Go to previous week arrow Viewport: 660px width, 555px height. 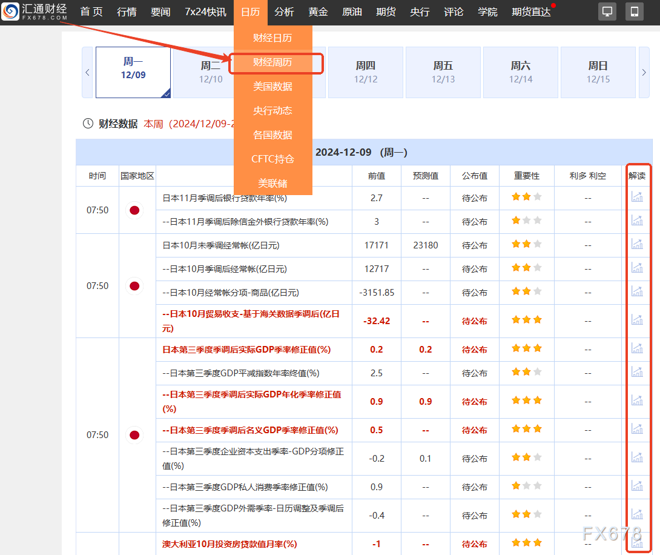tap(88, 73)
